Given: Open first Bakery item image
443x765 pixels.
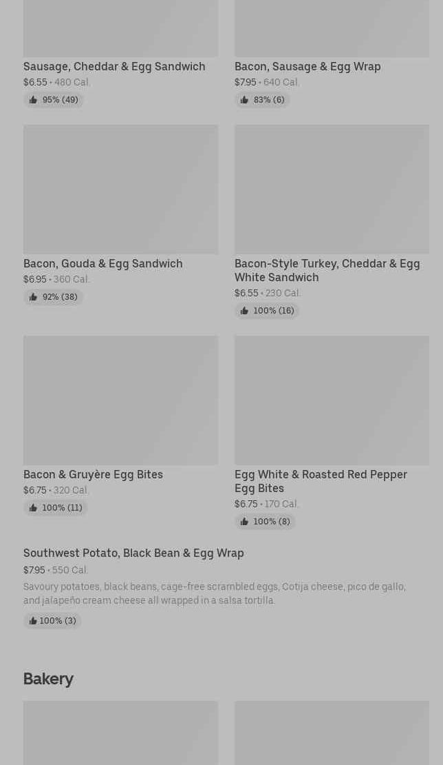Looking at the screenshot, I should tap(120, 733).
